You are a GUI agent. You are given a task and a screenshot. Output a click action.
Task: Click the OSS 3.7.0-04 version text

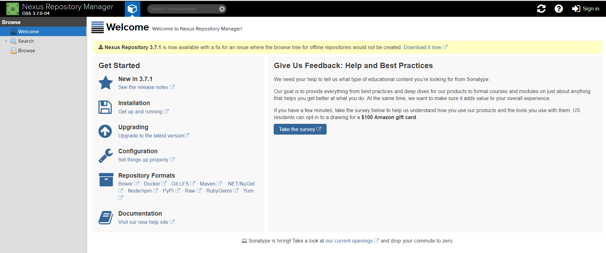[x=36, y=13]
